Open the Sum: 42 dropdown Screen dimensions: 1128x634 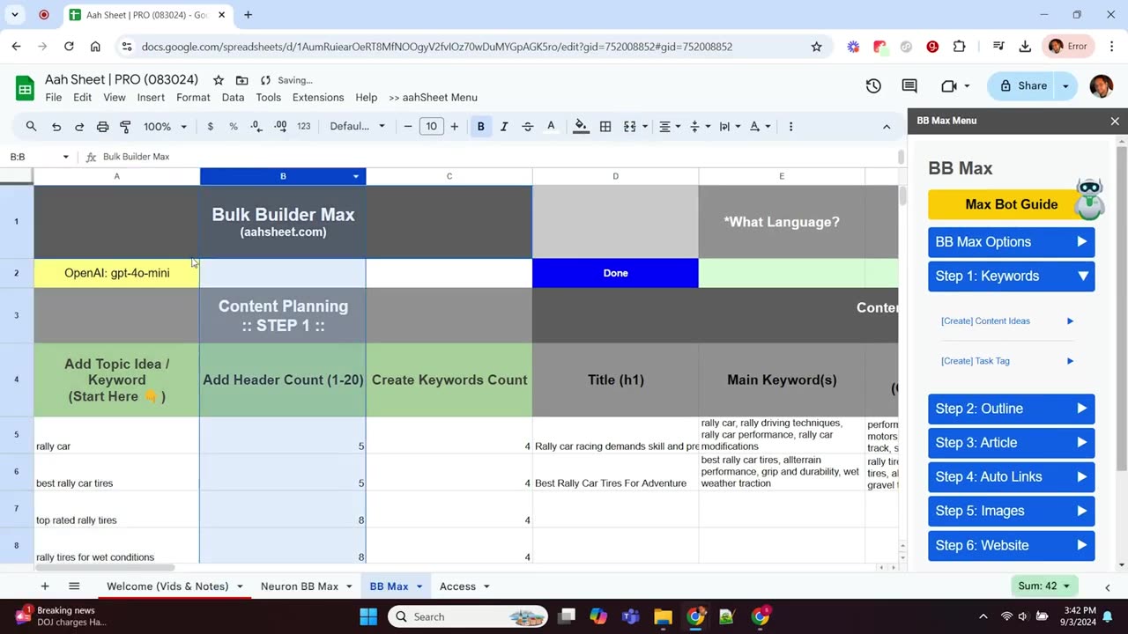coord(1043,586)
